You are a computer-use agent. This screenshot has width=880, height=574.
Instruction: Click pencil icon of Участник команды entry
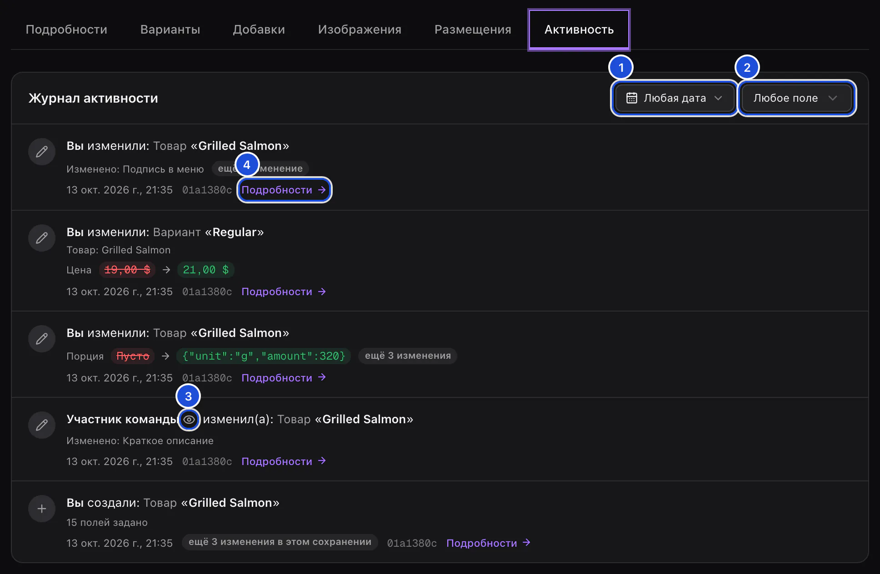(x=42, y=425)
